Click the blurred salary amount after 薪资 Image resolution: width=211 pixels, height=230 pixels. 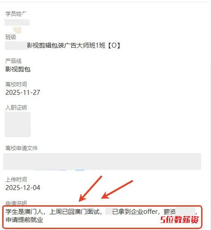pos(185,212)
